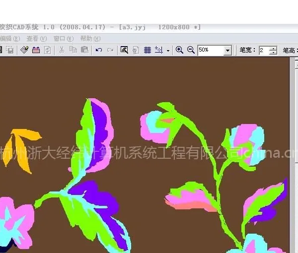Decrease 笔宽 with the down spinner
The image size is (298, 253).
[273, 53]
